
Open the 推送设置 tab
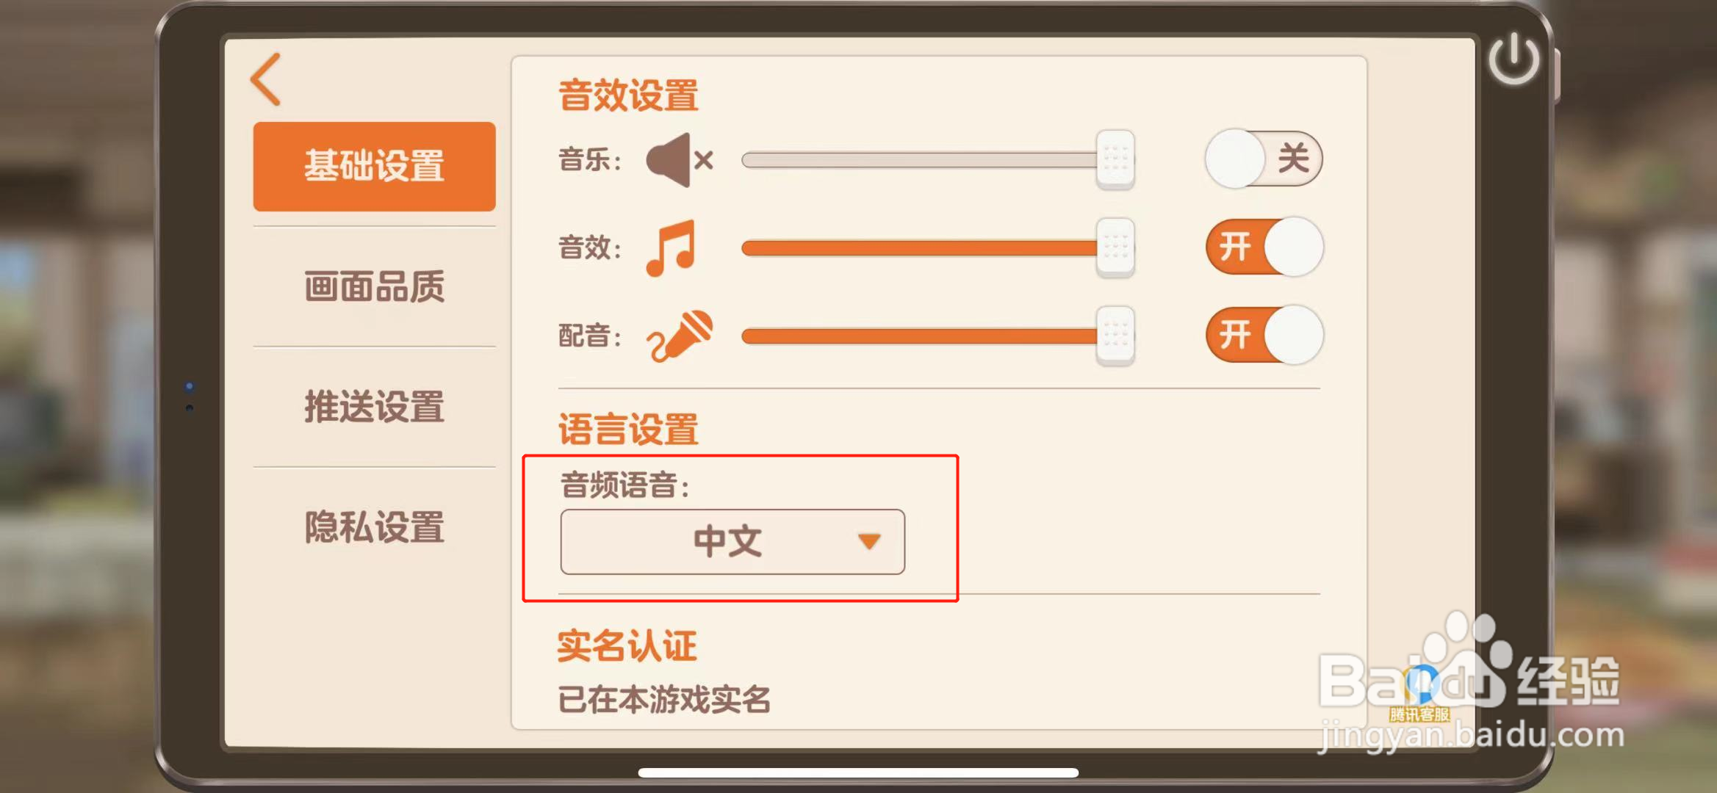(x=374, y=407)
